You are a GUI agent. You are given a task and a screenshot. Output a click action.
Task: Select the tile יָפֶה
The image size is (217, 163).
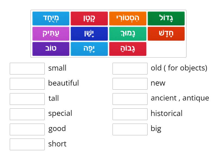coord(89,49)
